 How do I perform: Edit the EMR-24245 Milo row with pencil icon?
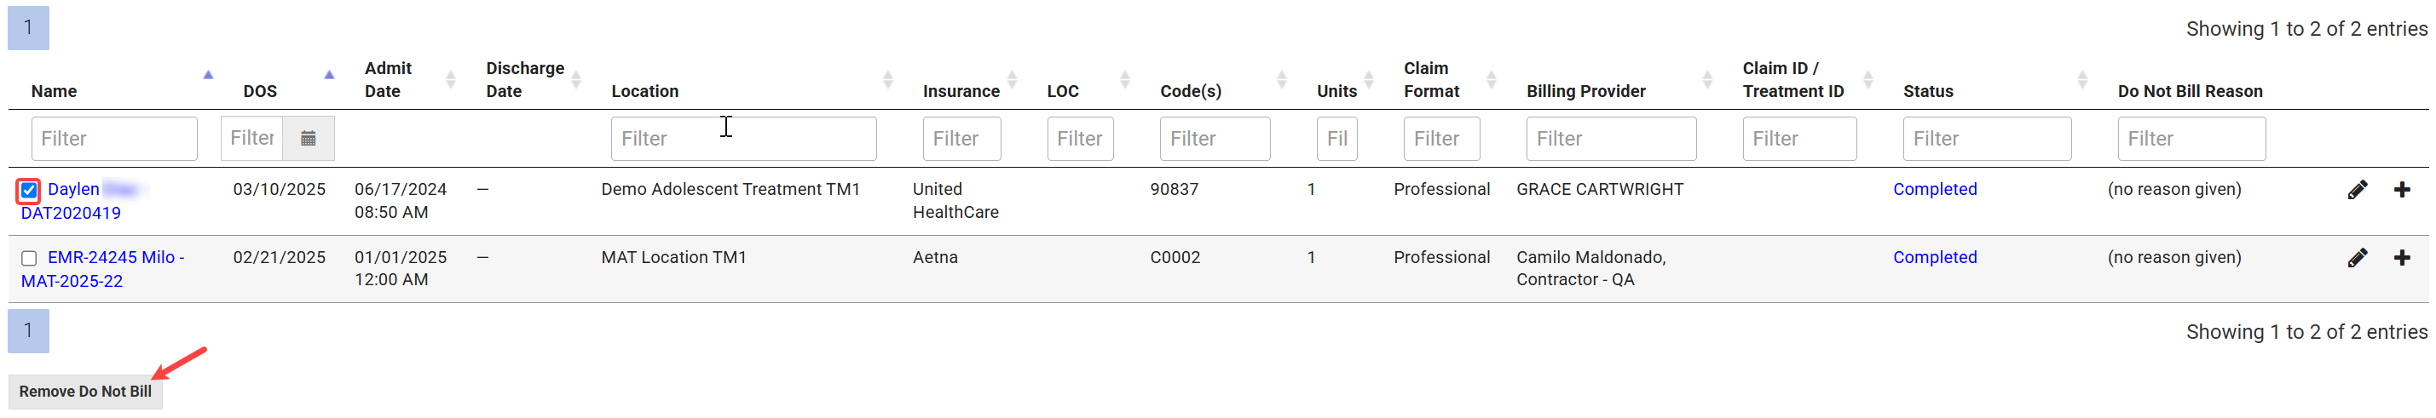[x=2357, y=258]
